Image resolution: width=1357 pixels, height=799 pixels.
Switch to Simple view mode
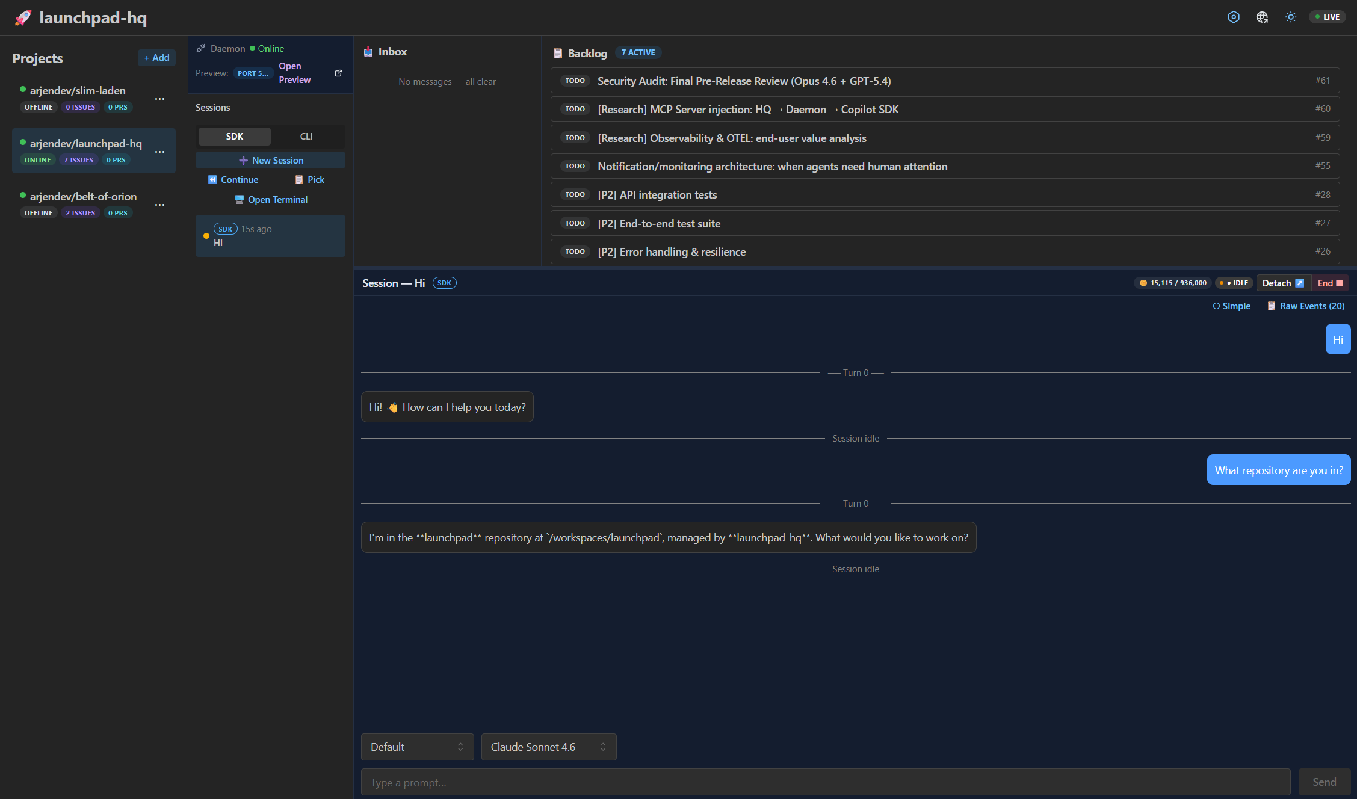pyautogui.click(x=1231, y=306)
